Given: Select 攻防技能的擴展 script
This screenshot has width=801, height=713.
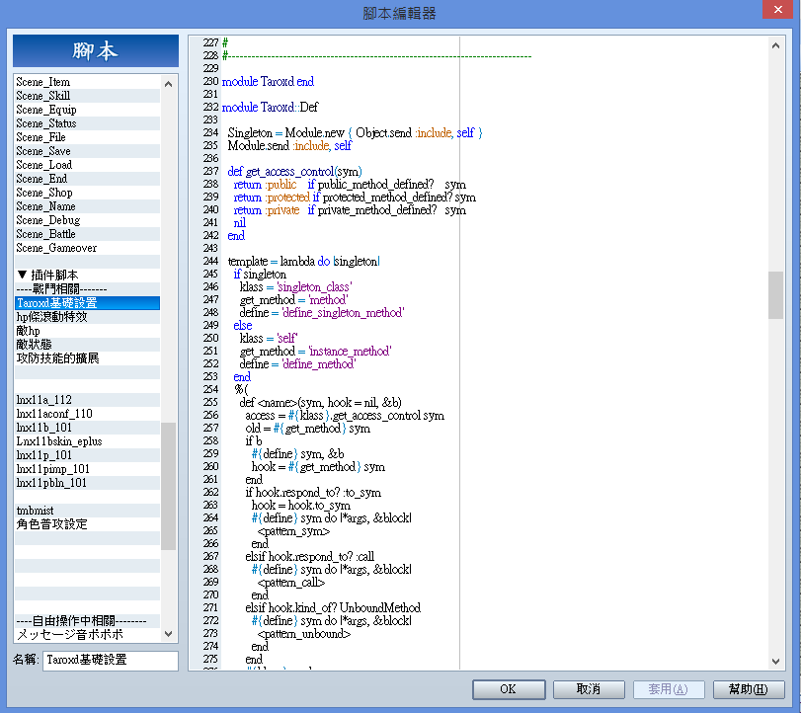Looking at the screenshot, I should pos(87,358).
